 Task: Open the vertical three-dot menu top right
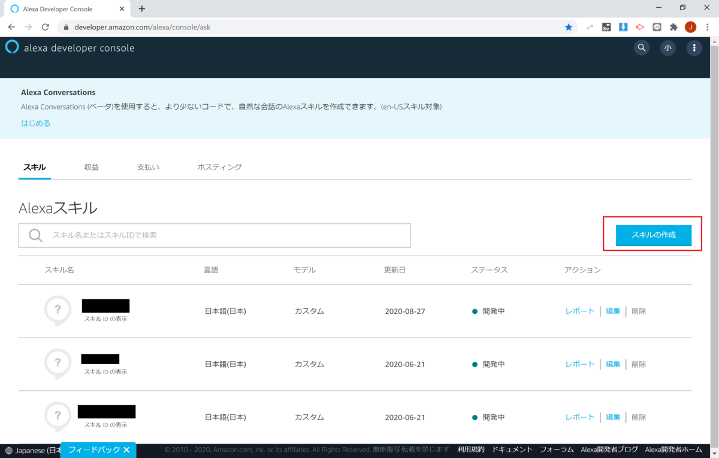point(694,47)
